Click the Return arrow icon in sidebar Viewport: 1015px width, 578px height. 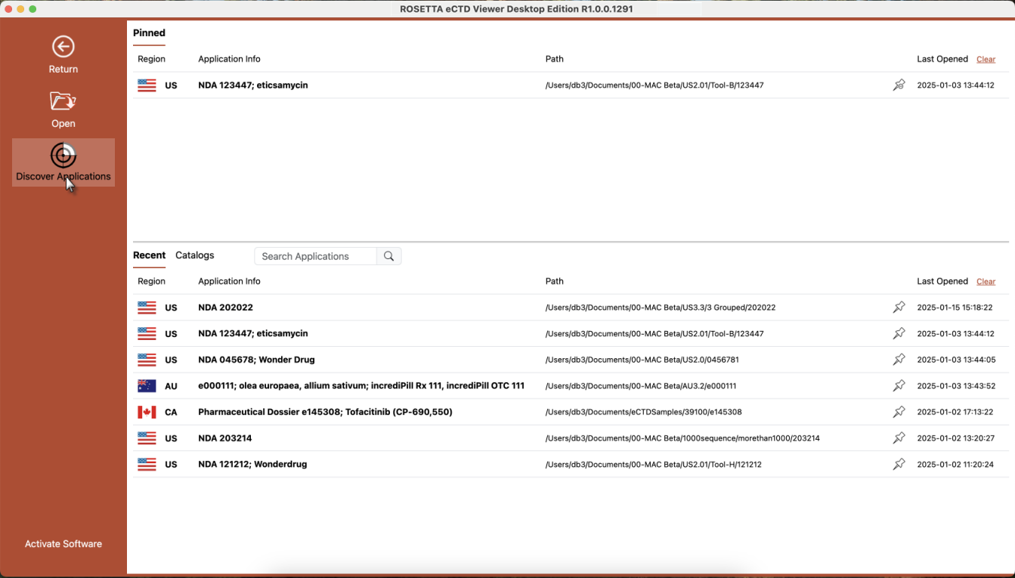63,47
